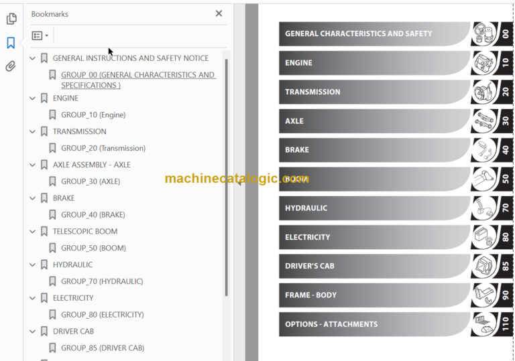Screen dimensions: 515x361
Task: Collapse the HYDRAULIC bookmark group
Action: (32, 265)
